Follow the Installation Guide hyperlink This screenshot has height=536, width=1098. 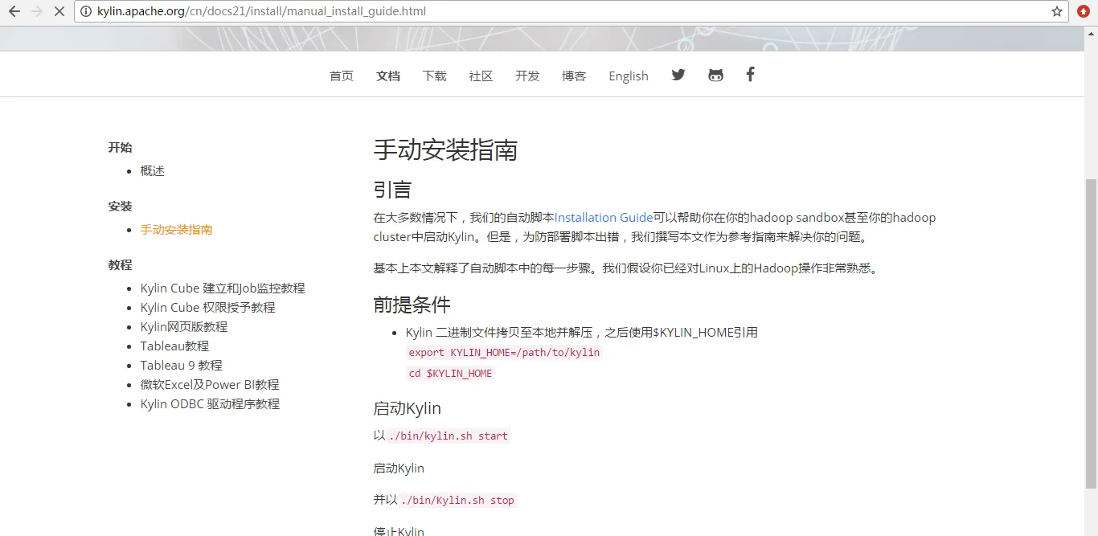click(x=604, y=217)
